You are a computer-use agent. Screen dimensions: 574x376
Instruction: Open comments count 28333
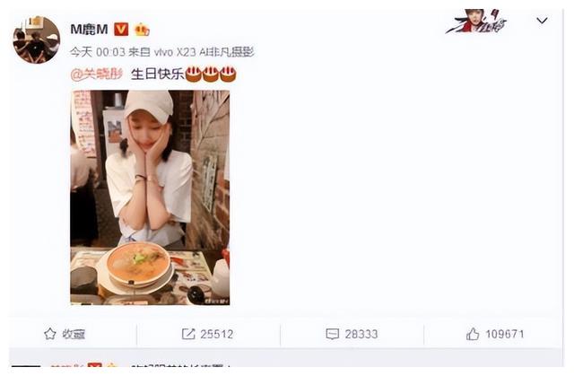361,334
